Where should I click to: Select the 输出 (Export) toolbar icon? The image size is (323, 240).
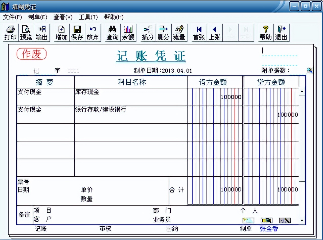(x=42, y=32)
